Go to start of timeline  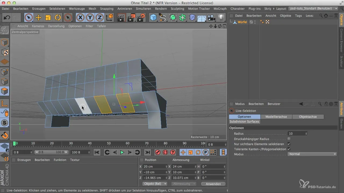click(97, 152)
